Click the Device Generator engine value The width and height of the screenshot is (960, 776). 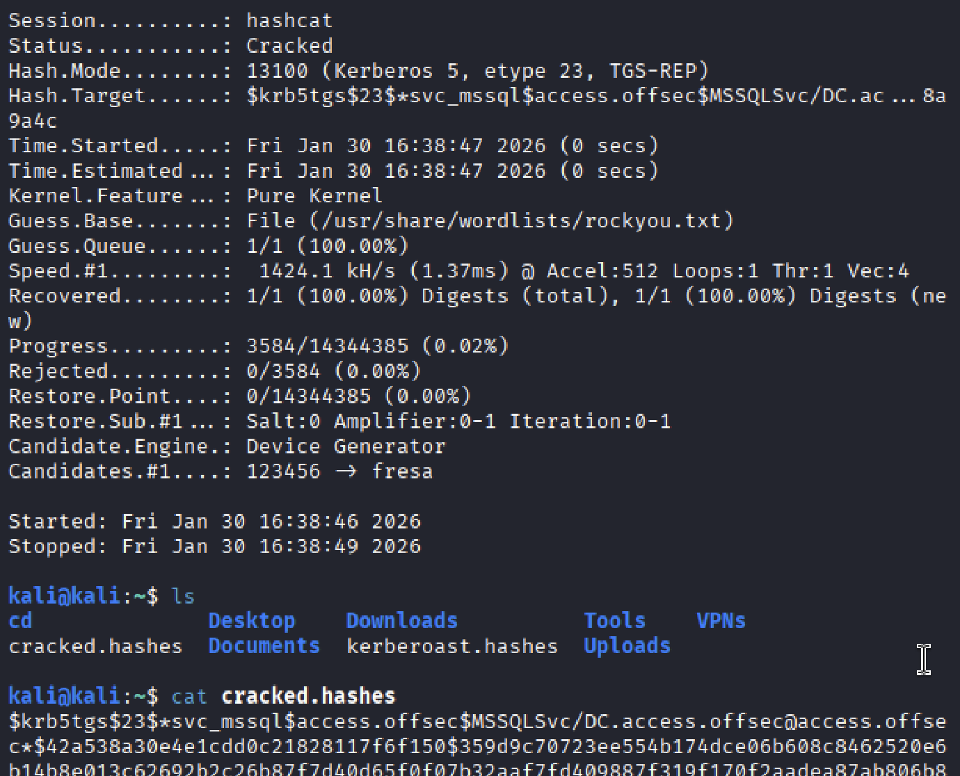[346, 446]
